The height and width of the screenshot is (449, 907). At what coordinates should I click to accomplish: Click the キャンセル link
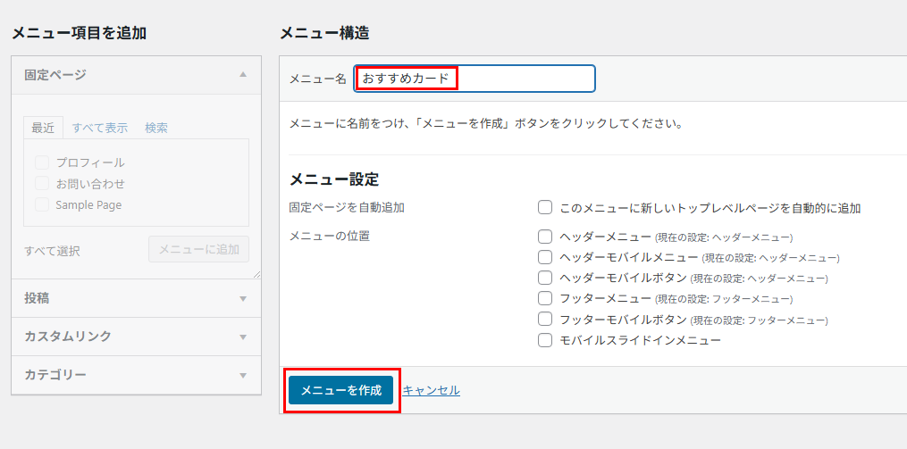point(431,390)
